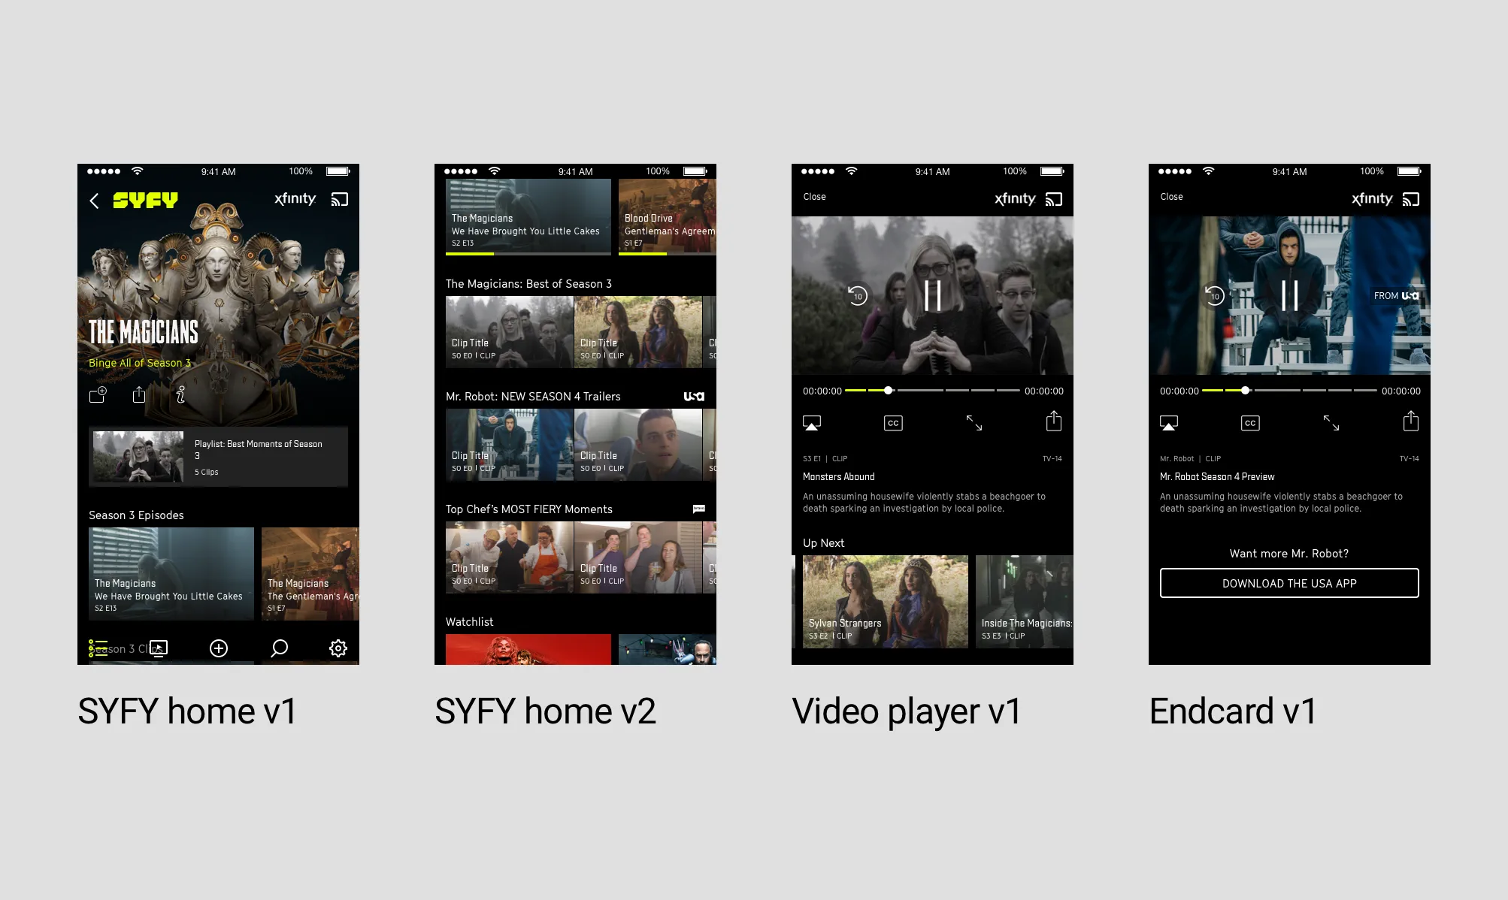Tap the DOWNLOAD THE USA APP button
This screenshot has height=900, width=1508.
coord(1289,583)
